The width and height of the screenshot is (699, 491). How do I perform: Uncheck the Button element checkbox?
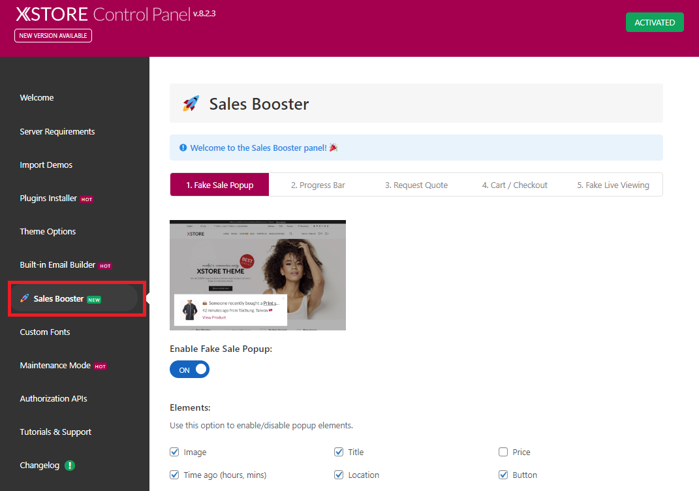pyautogui.click(x=503, y=475)
